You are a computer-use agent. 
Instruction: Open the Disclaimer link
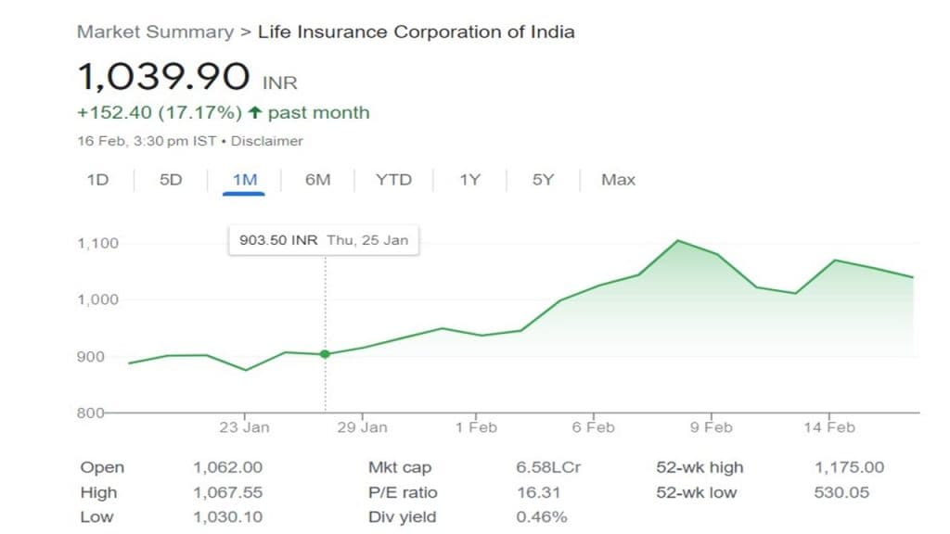point(267,141)
